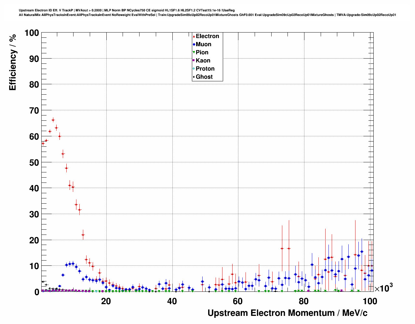Click the first title line starting Upstream Electron ID
Viewport: 415px width, 324px height.
(127, 10)
